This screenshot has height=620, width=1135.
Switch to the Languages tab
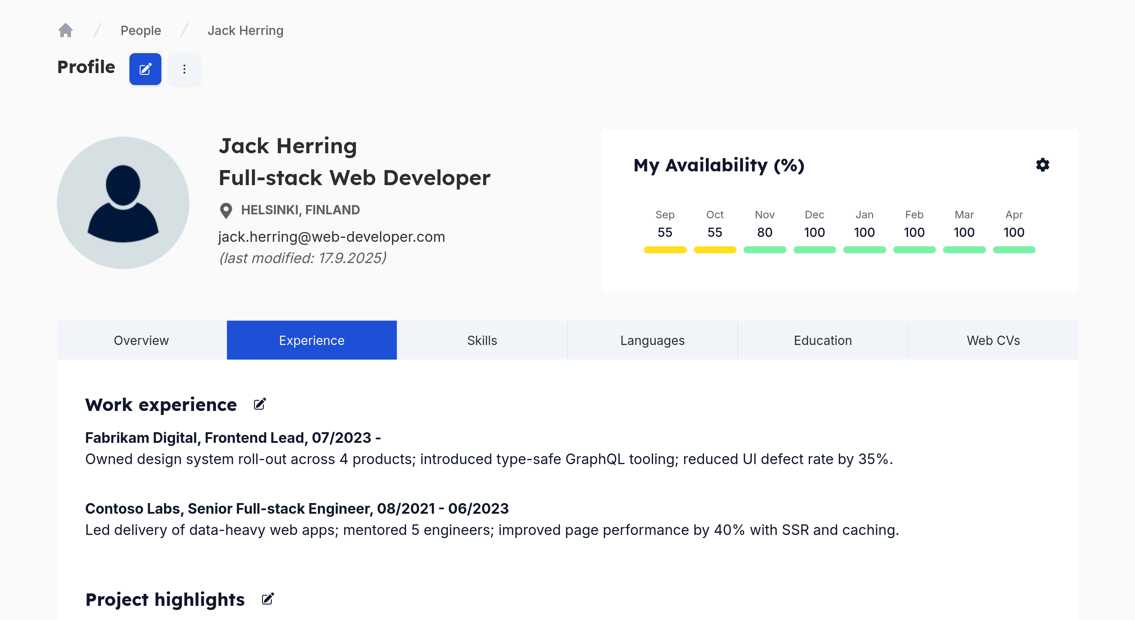pos(652,340)
